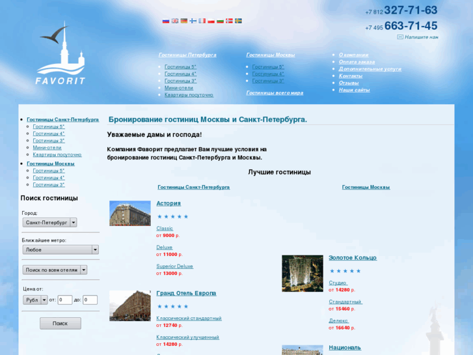Click the Гранд Отель Европа thumbnail
The width and height of the screenshot is (473, 355).
pyautogui.click(x=130, y=305)
